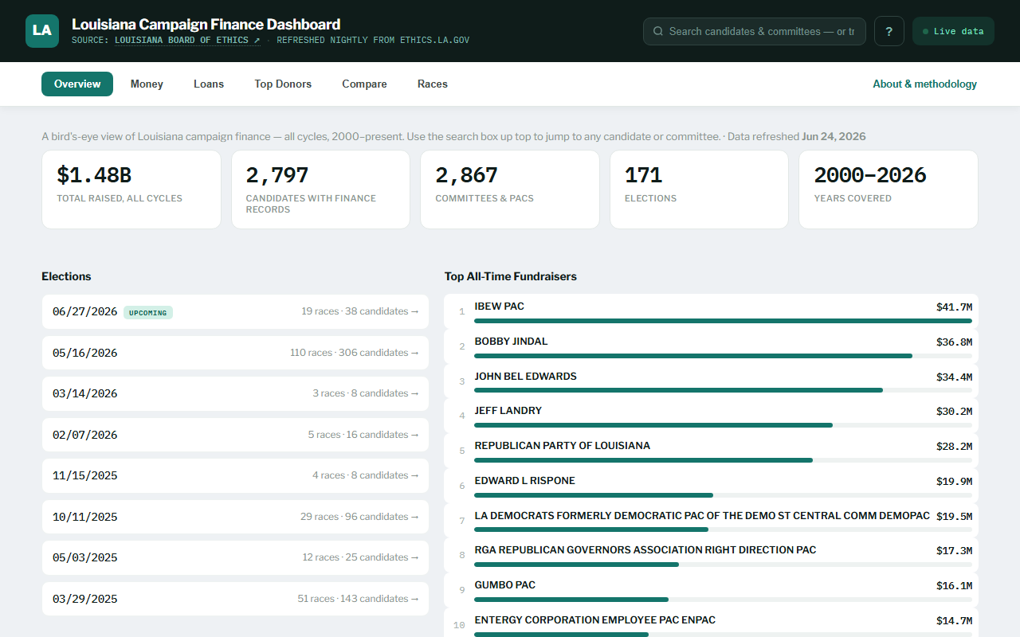Click the Top All-Time Fundraisers heading
The width and height of the screenshot is (1020, 637).
pos(511,276)
